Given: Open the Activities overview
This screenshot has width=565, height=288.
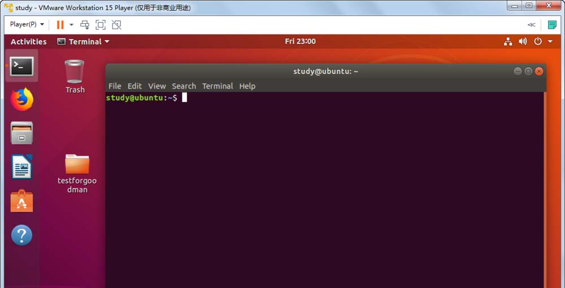Looking at the screenshot, I should pos(28,42).
